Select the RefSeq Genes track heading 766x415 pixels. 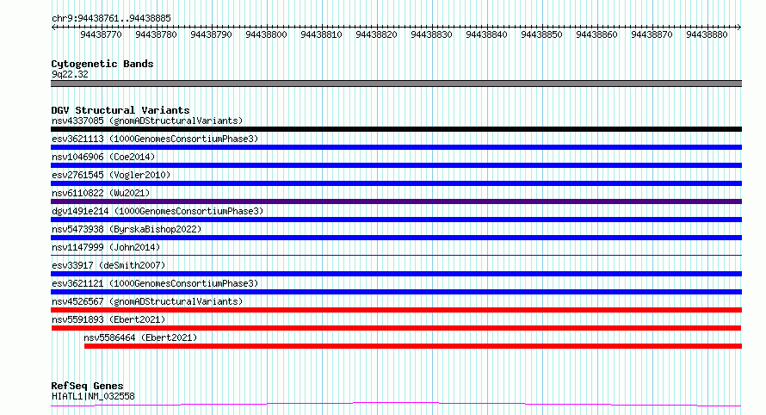point(87,386)
